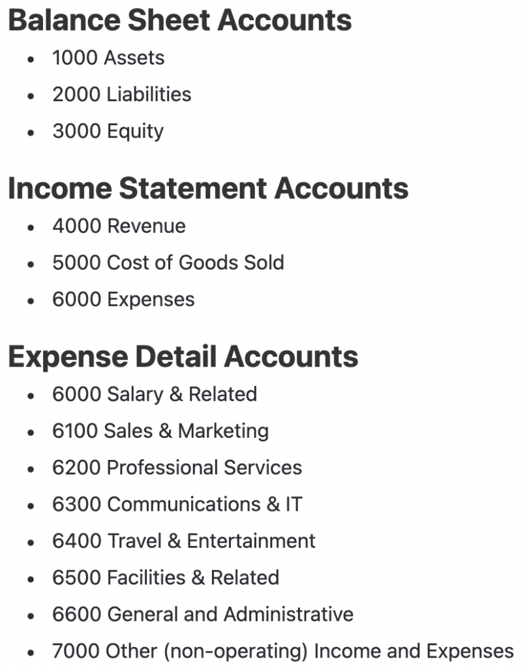The image size is (529, 668).
Task: Select the 3000 Equity line
Action: coord(108,130)
